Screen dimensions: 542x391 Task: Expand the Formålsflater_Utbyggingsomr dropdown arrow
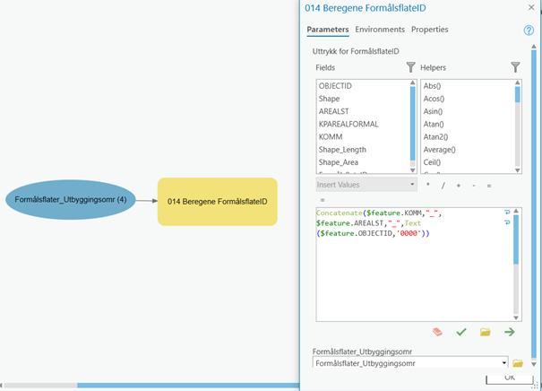coord(503,363)
